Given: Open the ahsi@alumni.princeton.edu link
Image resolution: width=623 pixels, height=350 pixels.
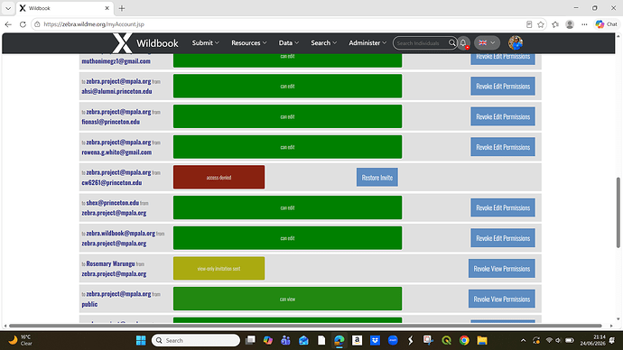Looking at the screenshot, I should point(116,91).
